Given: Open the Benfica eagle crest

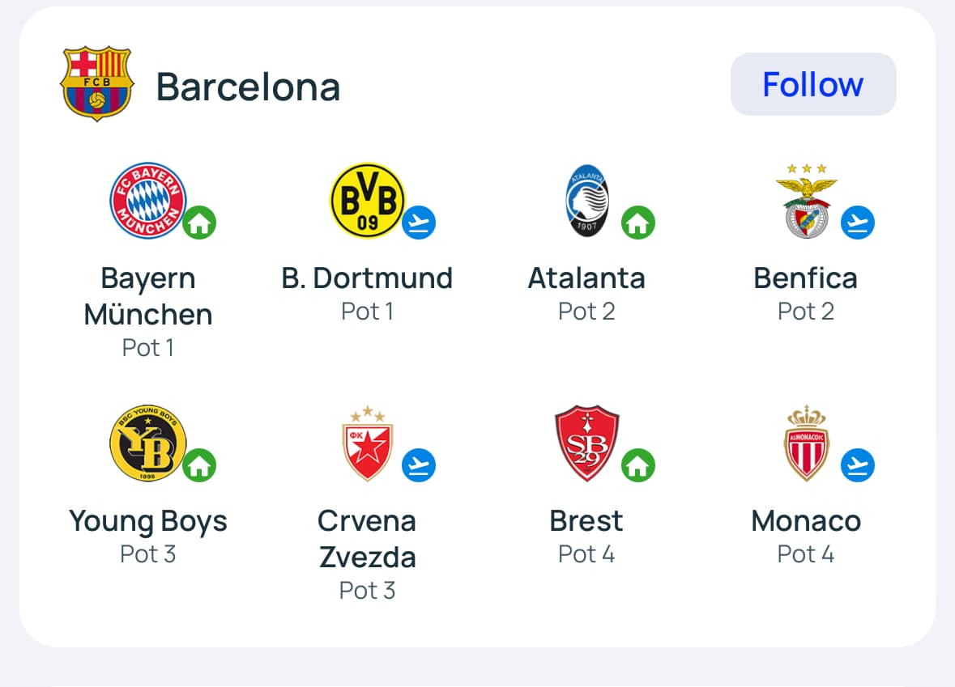Looking at the screenshot, I should point(806,201).
